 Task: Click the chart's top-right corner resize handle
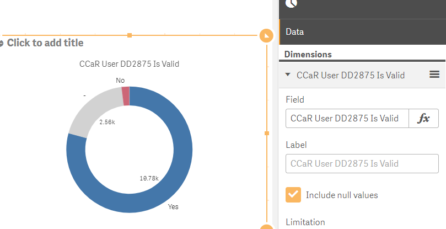pos(266,36)
